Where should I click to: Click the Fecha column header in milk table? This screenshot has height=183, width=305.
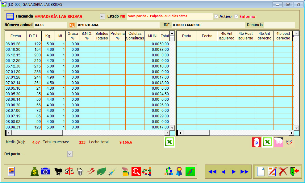click(16, 36)
